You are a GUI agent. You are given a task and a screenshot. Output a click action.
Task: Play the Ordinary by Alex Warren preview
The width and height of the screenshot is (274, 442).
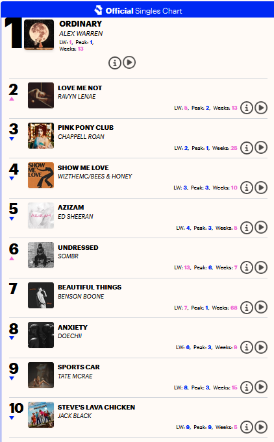click(129, 62)
